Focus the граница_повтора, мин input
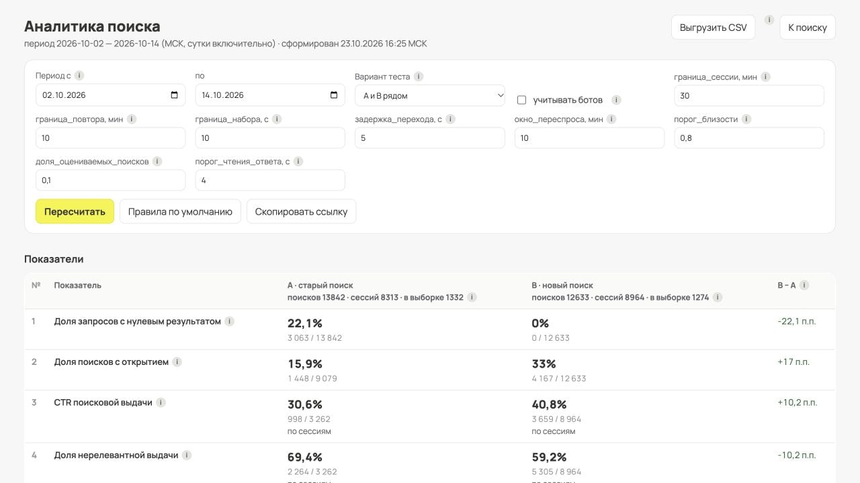 (x=110, y=138)
